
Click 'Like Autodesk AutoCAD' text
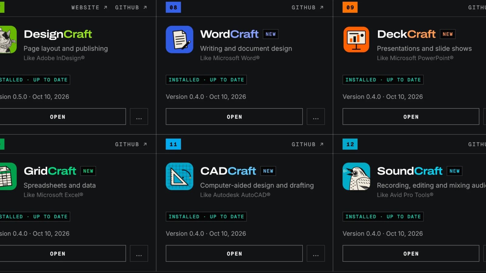[235, 195]
